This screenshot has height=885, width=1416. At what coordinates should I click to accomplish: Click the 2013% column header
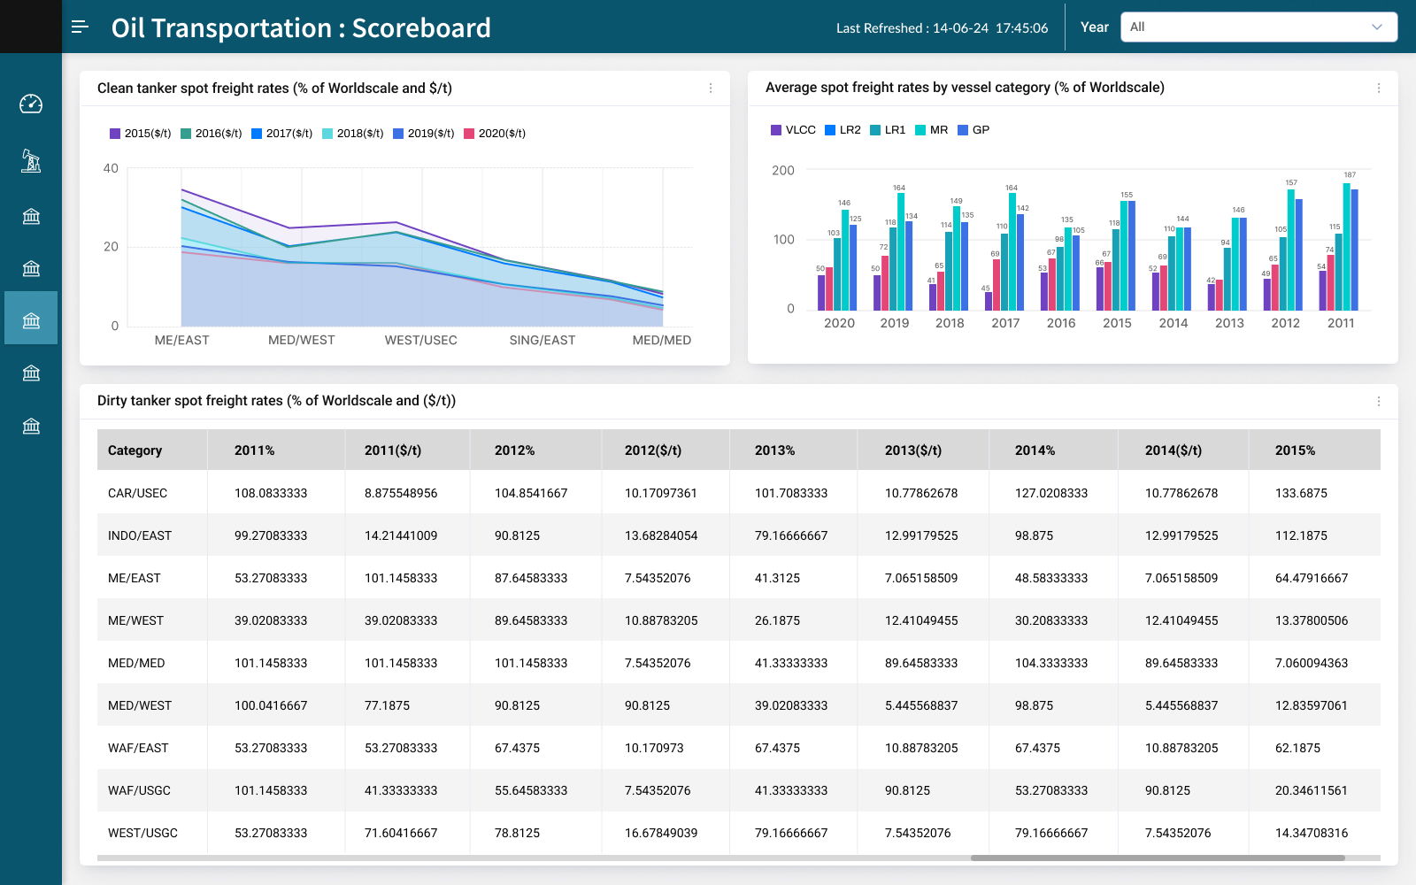tap(774, 450)
